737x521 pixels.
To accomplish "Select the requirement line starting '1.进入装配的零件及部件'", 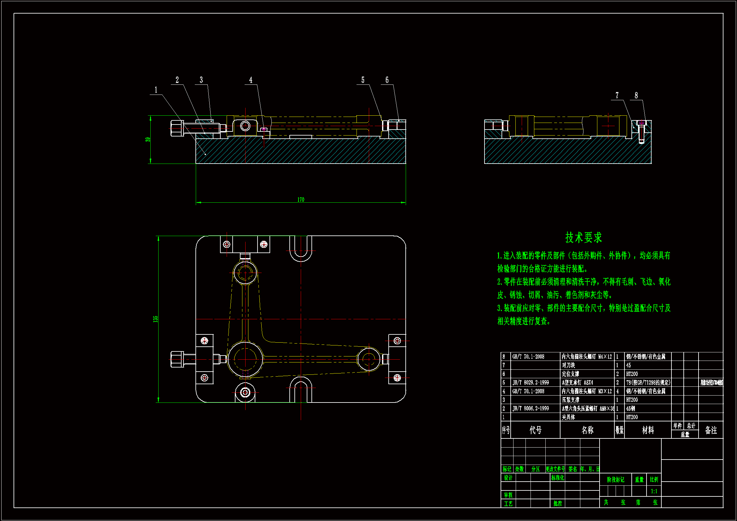I will [x=583, y=256].
